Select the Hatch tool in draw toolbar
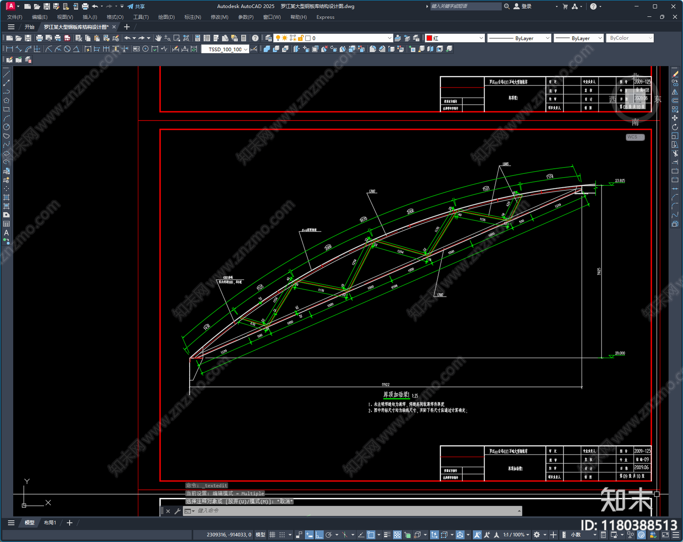The height and width of the screenshot is (542, 683). pos(6,197)
